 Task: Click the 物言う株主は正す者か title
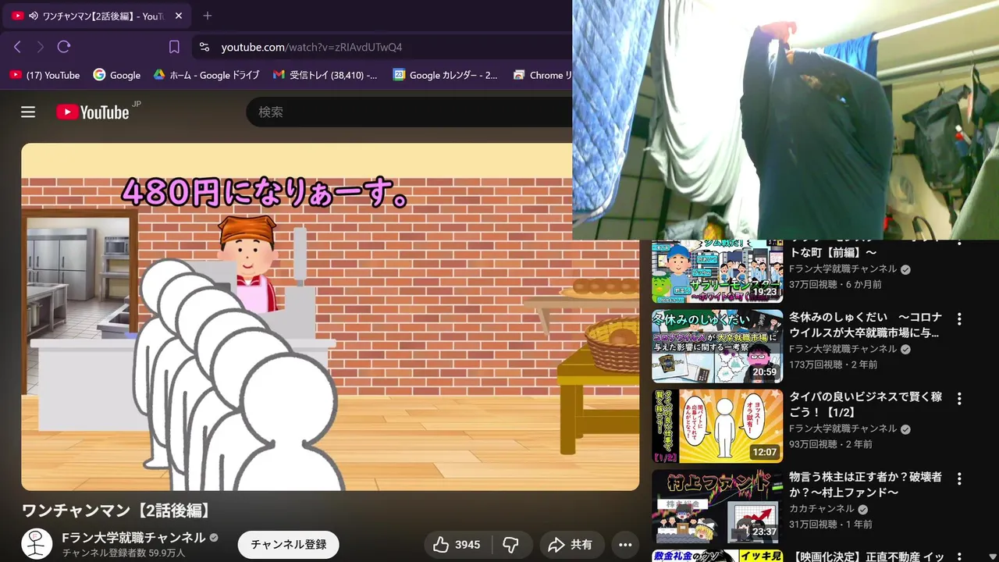point(866,484)
